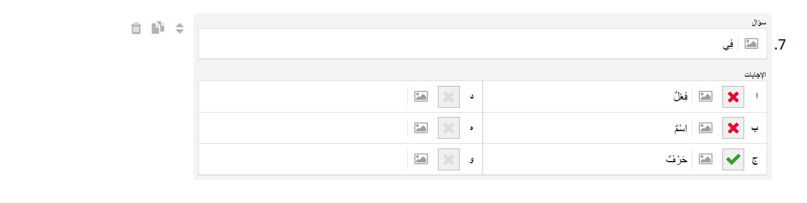Edit answer أ text فِعْلٌ
This screenshot has width=807, height=203.
click(x=588, y=97)
